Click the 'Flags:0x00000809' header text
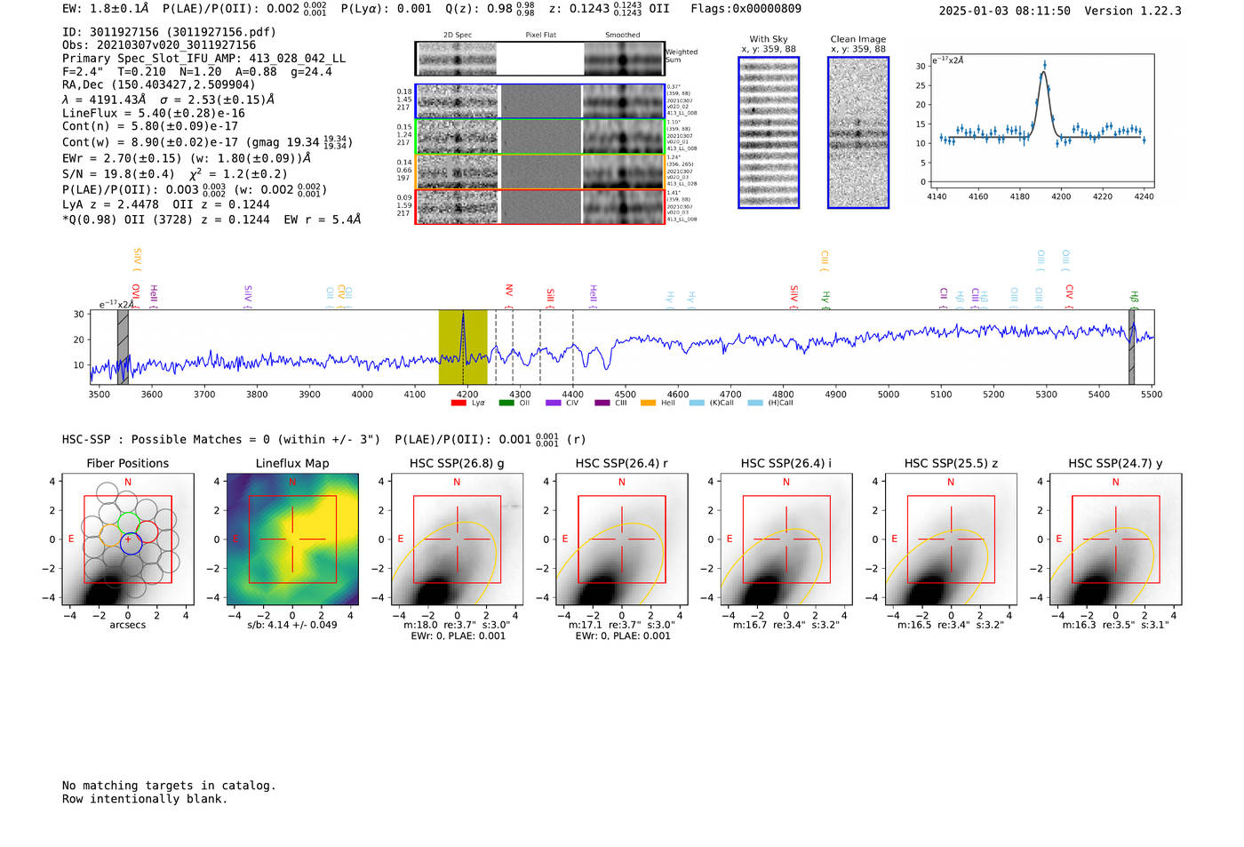 746,9
